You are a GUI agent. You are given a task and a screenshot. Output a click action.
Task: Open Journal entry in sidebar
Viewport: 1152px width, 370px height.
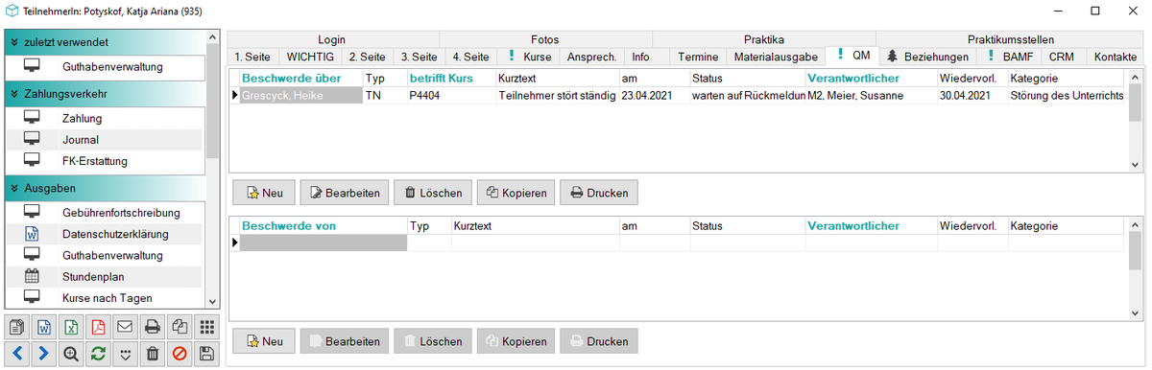105,140
